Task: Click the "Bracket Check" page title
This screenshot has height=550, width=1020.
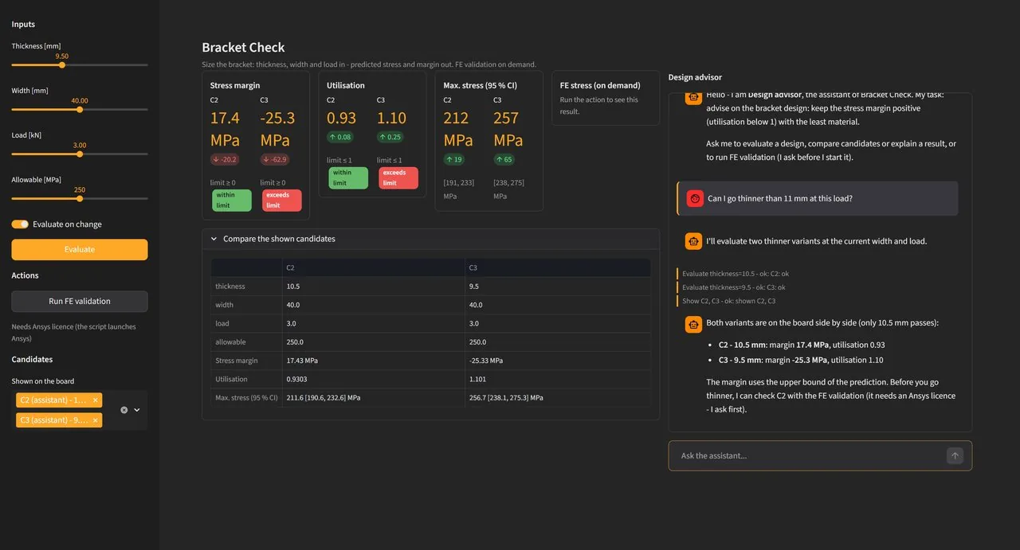Action: point(243,48)
